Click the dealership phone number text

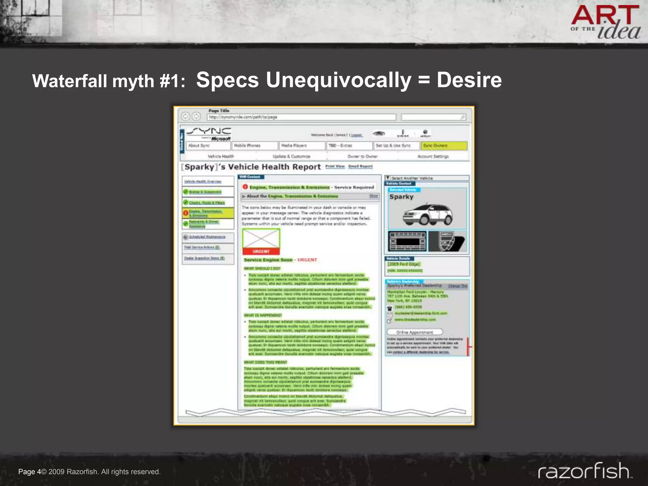tap(408, 307)
